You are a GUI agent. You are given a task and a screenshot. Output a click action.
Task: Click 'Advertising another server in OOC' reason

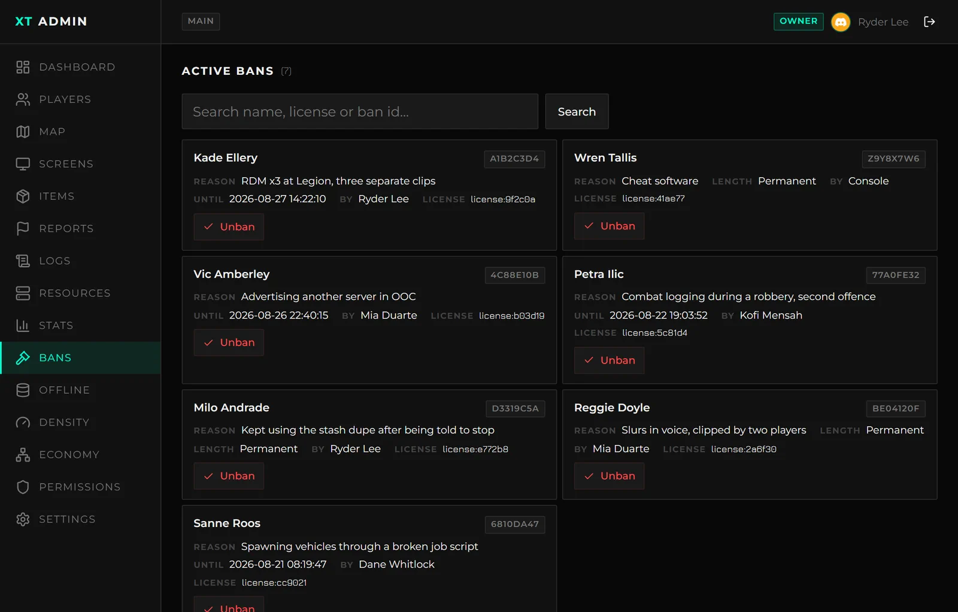pos(328,297)
